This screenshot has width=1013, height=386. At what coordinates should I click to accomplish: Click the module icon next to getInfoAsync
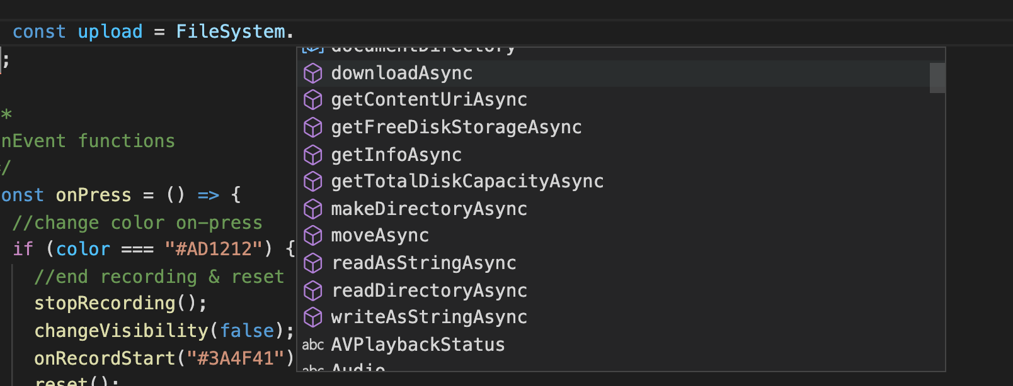point(313,155)
